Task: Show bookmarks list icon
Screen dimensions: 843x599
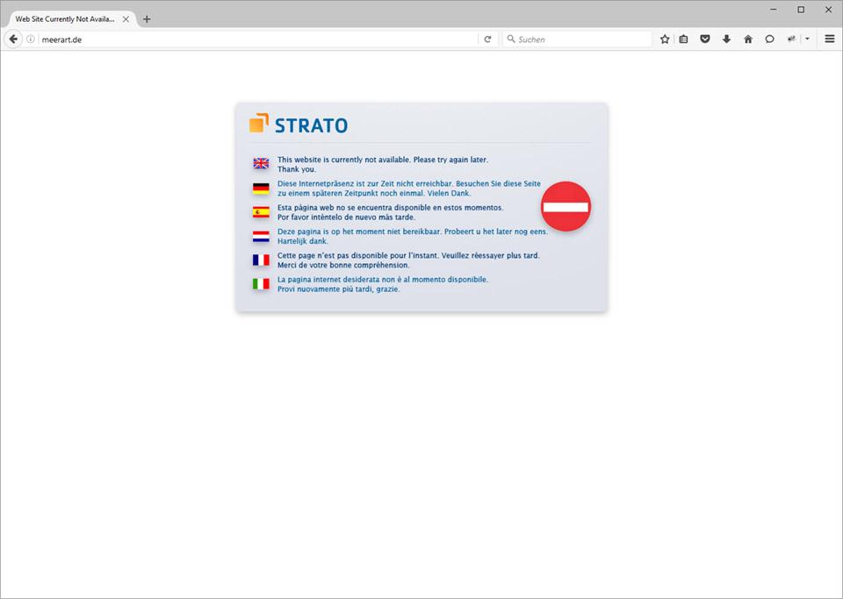Action: click(683, 39)
